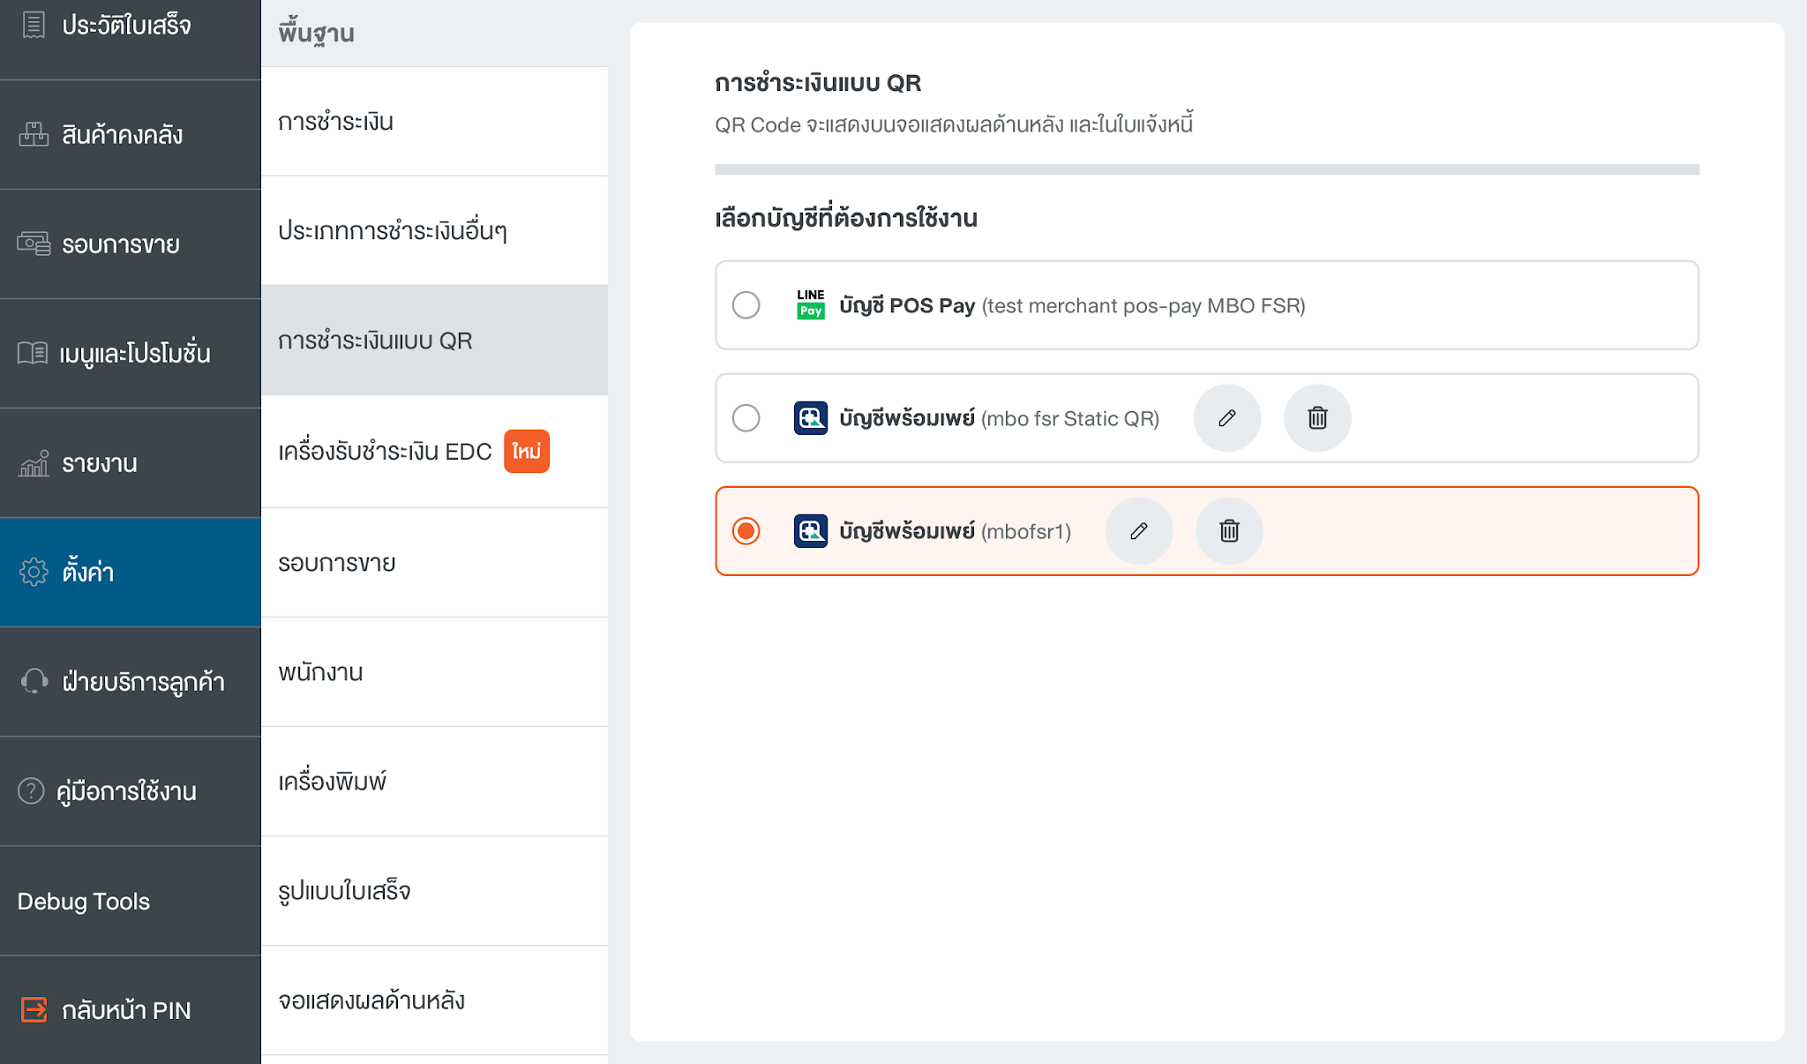The image size is (1807, 1064).
Task: Select the POS Pay account radio button
Action: [x=746, y=305]
